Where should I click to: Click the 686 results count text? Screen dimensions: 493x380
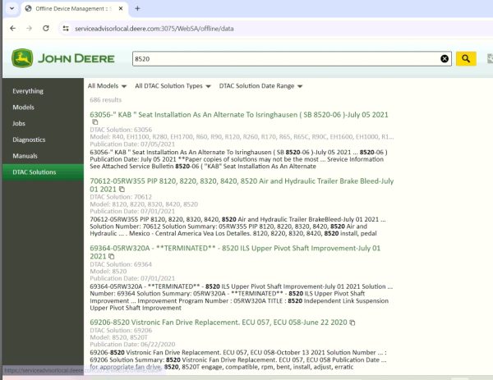point(106,100)
